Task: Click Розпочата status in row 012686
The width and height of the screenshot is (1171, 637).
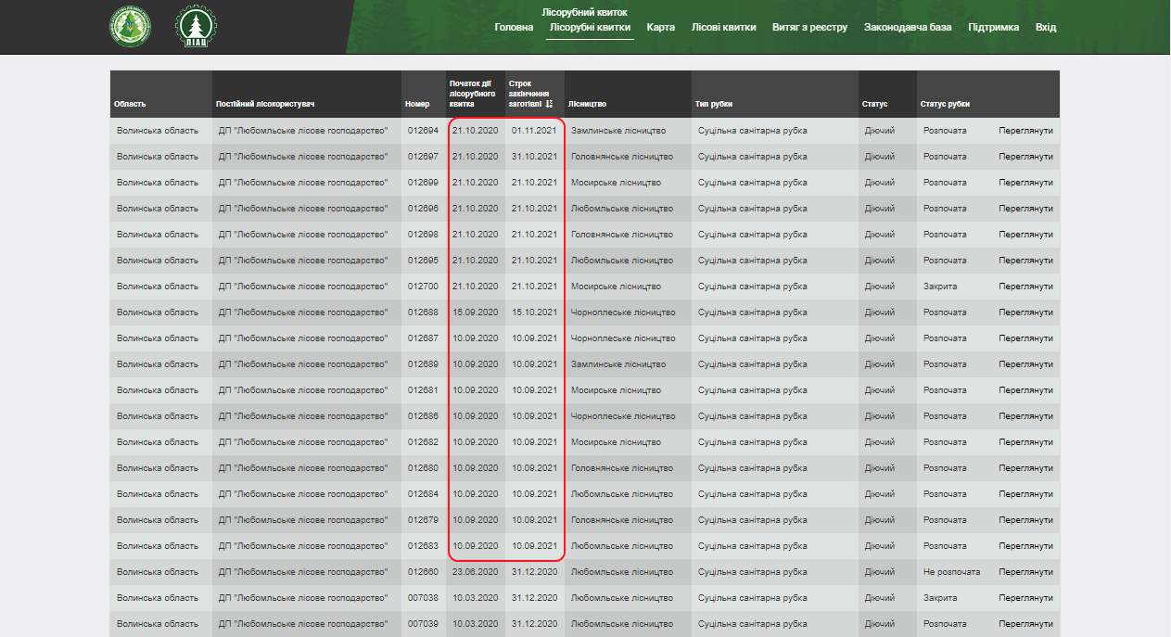Action: tap(945, 416)
